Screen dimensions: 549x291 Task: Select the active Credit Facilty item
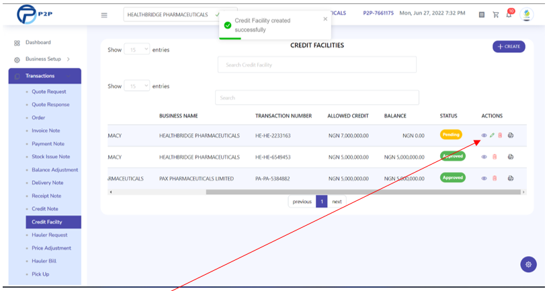coord(53,222)
